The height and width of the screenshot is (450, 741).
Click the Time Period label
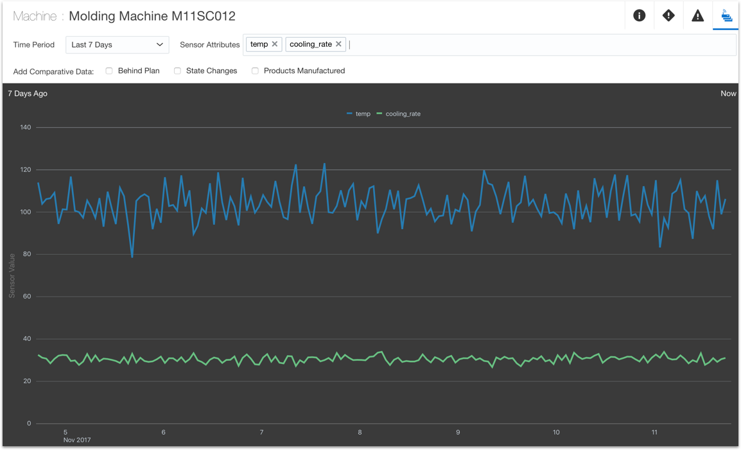click(34, 45)
